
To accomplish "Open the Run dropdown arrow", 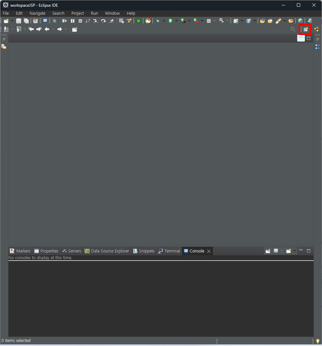I will [176, 21].
